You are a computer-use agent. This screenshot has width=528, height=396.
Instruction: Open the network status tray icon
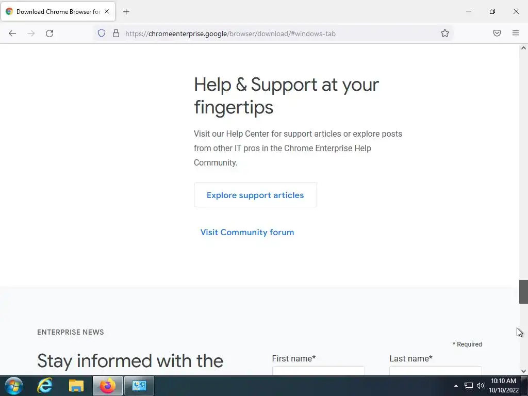(468, 386)
